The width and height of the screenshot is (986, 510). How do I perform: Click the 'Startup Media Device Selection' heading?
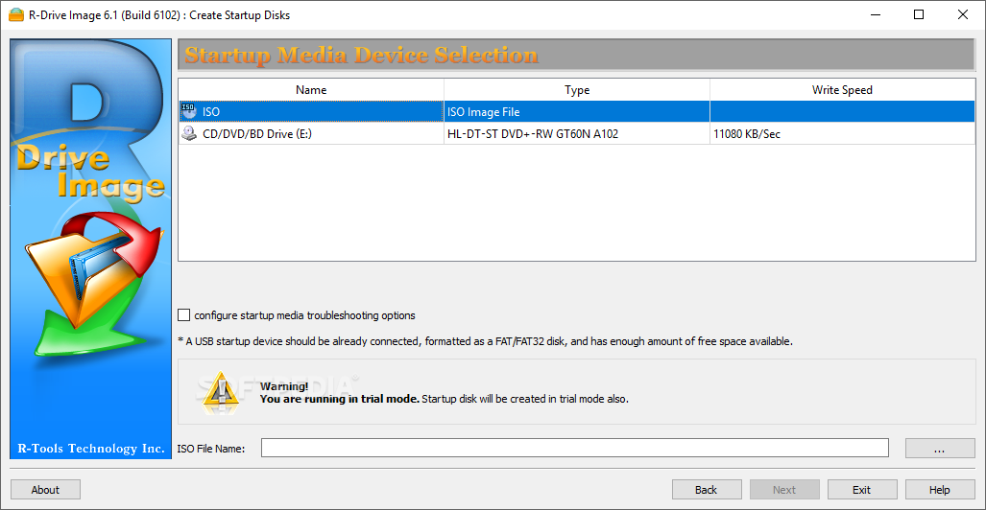362,56
